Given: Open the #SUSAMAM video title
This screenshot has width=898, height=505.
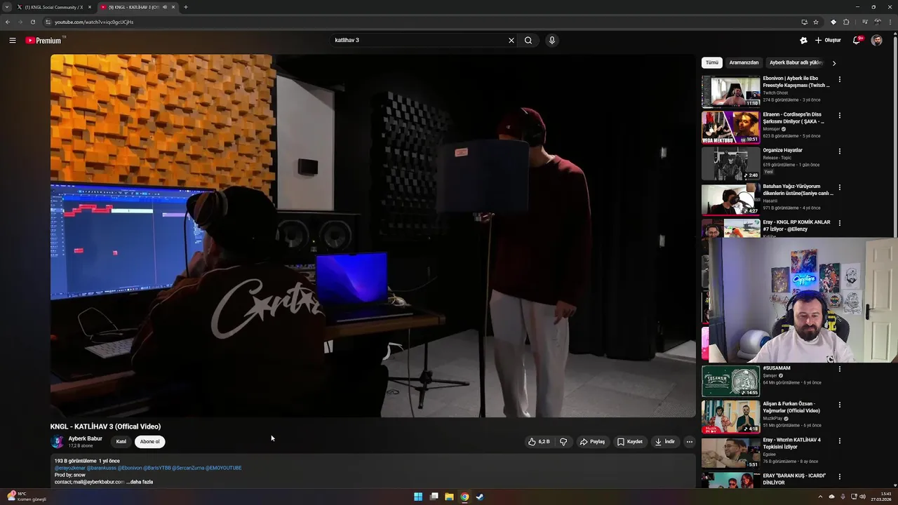Looking at the screenshot, I should [777, 368].
